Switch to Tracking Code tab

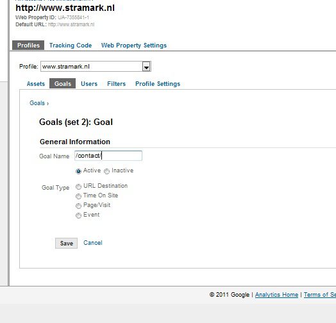click(71, 46)
